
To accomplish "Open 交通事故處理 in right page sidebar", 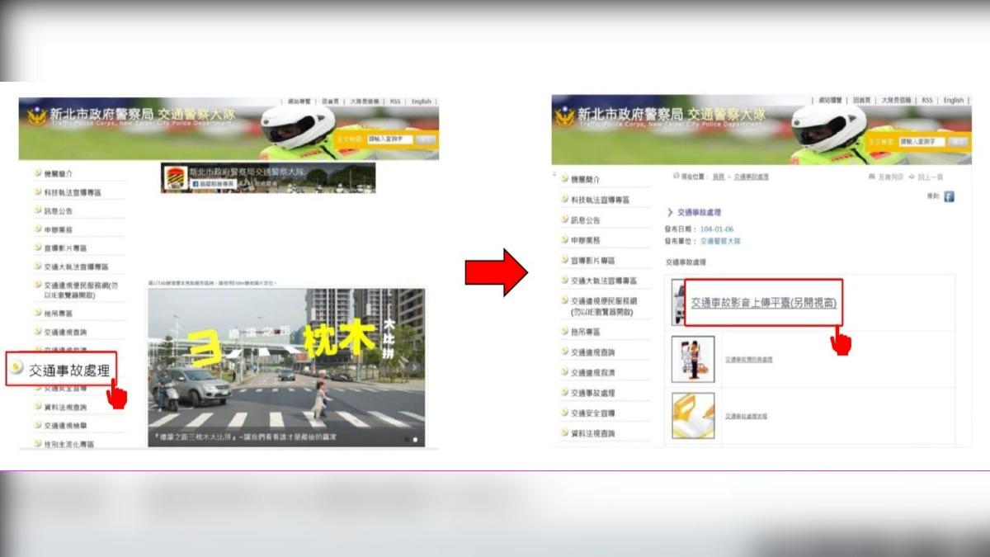I will click(592, 393).
